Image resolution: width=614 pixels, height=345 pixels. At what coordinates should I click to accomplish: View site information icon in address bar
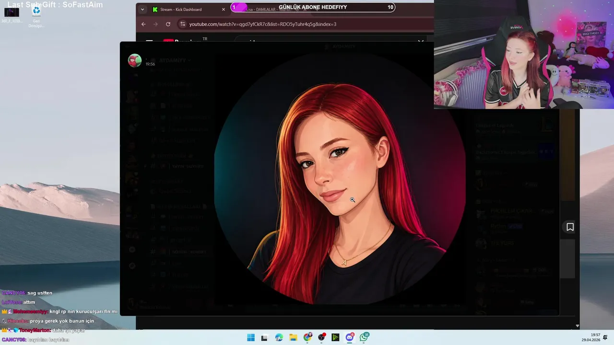[182, 24]
